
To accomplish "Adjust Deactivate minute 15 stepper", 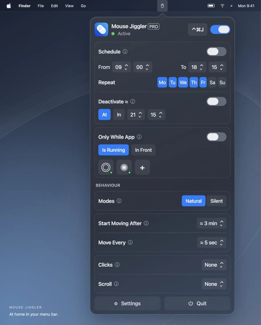I will [x=156, y=115].
